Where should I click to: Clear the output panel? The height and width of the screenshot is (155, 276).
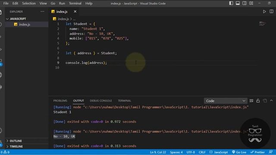251,101
